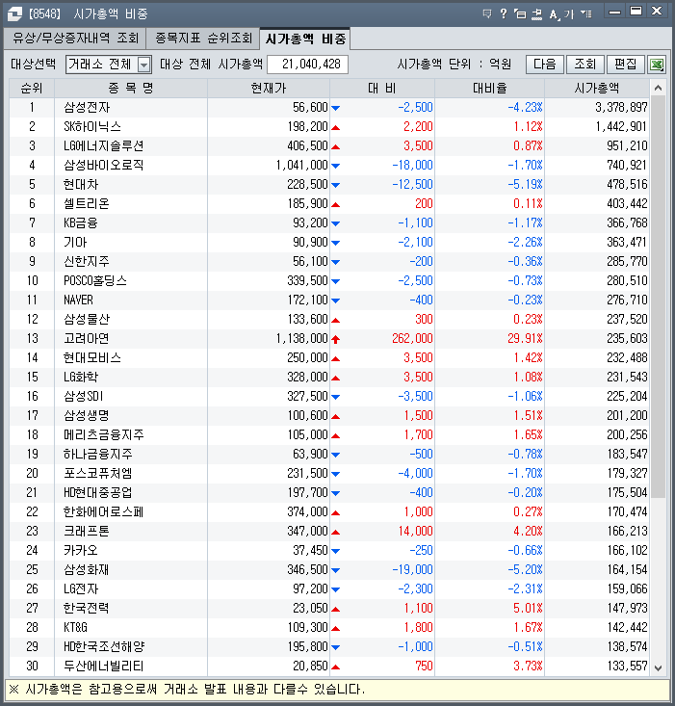The height and width of the screenshot is (706, 675).
Task: Open the speech-bubble message icon
Action: [x=487, y=13]
